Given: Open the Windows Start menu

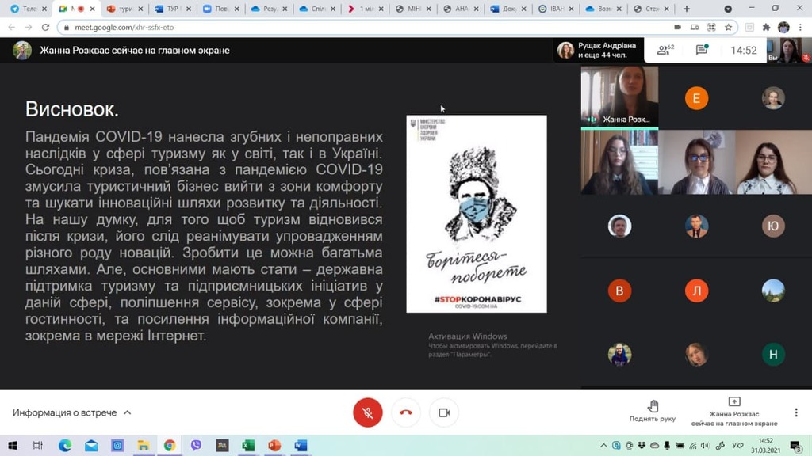Looking at the screenshot, I should 12,446.
